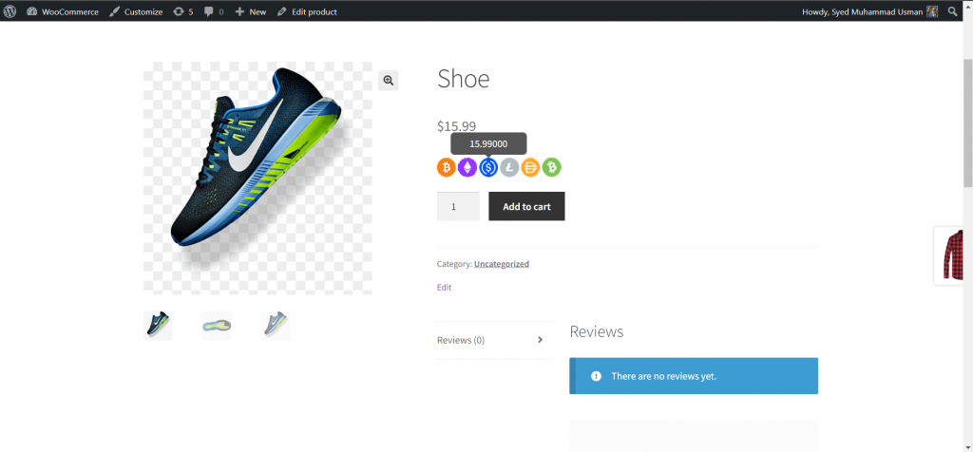
Task: Open the WordPress logo menu
Action: coord(10,11)
